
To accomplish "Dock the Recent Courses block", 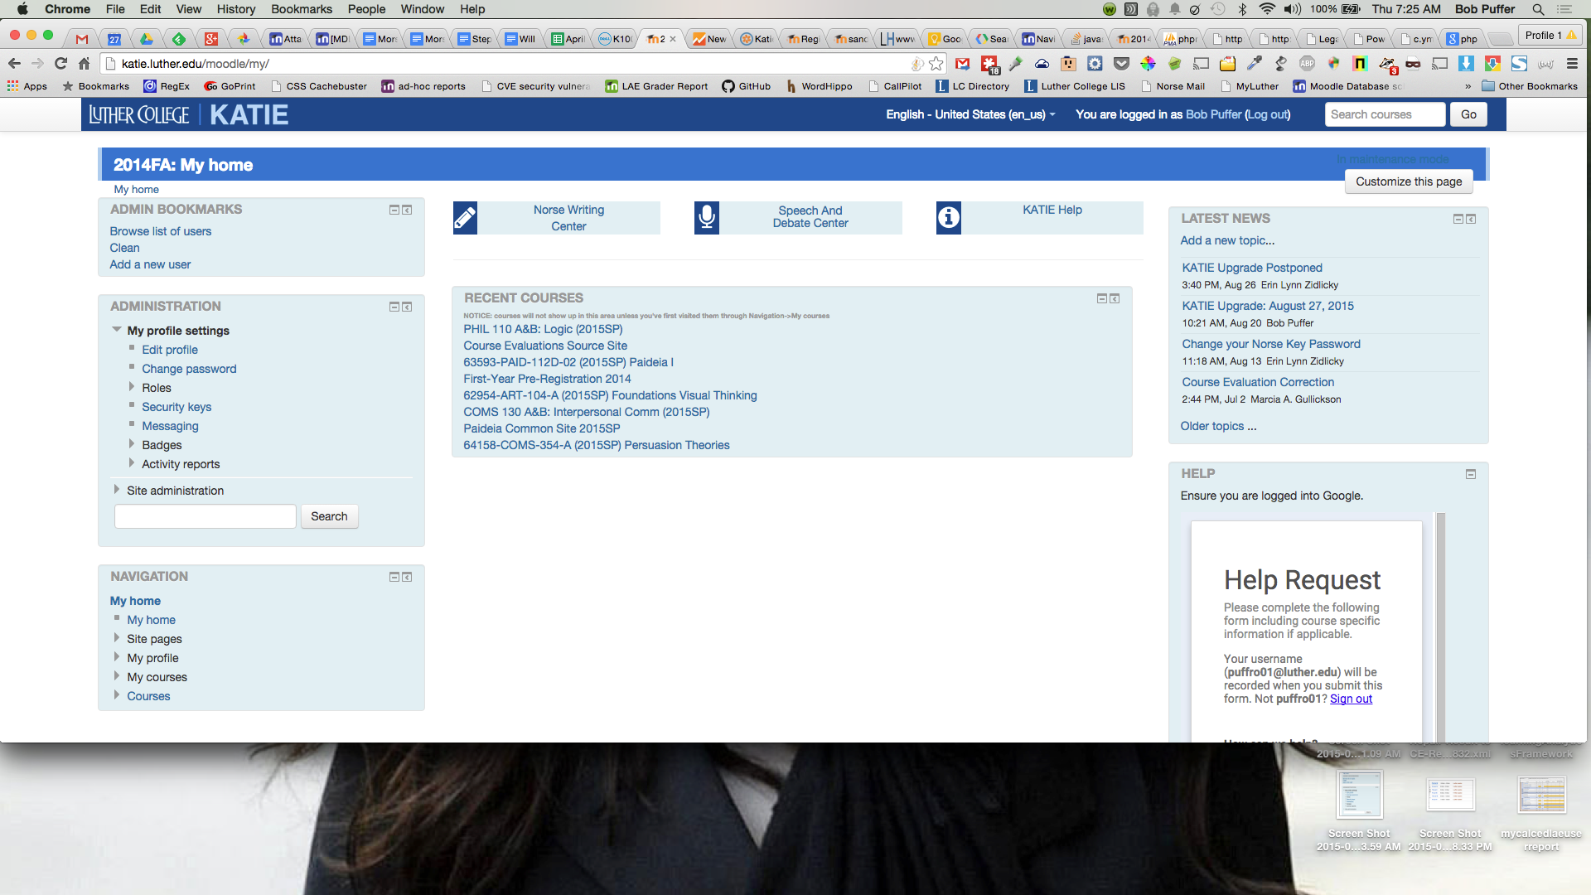I will pos(1115,298).
